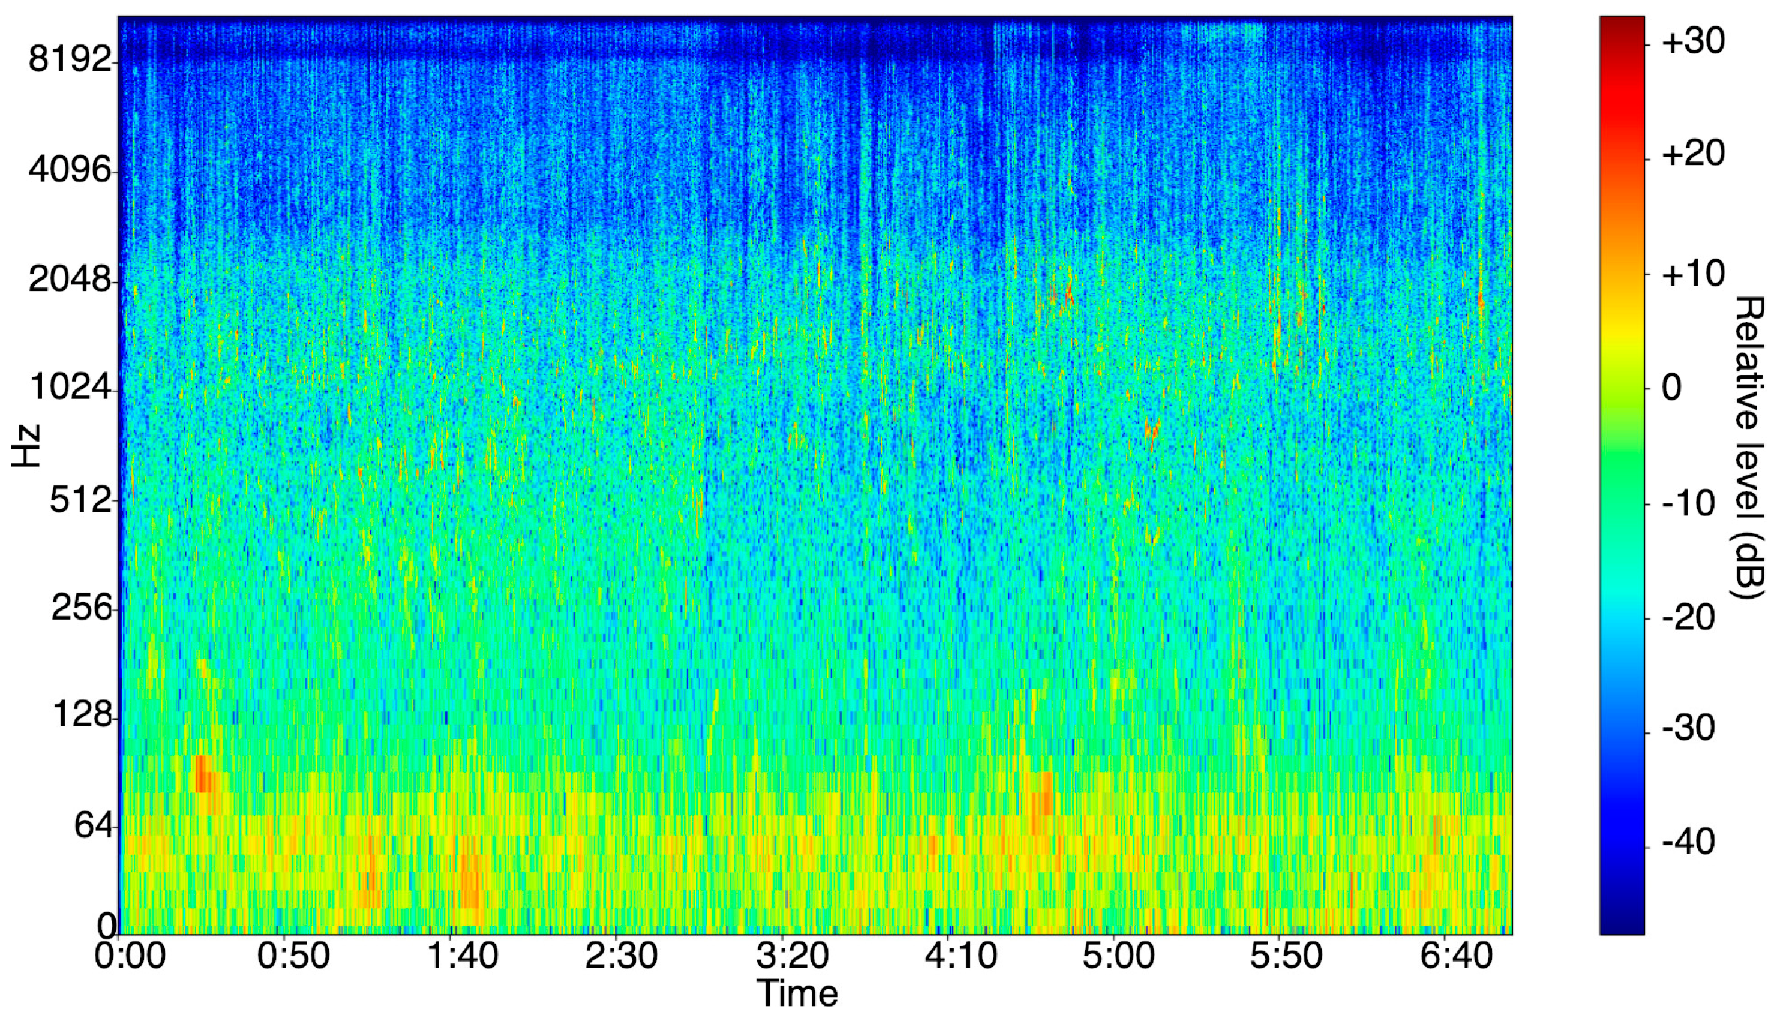
Task: Click the 3:20 time tick label
Action: coord(792,957)
